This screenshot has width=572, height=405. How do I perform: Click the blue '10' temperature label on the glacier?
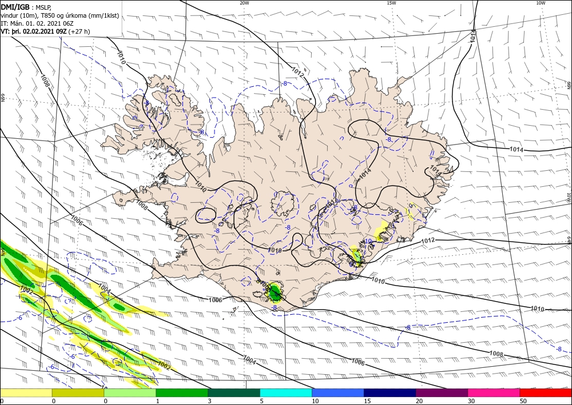(x=368, y=241)
